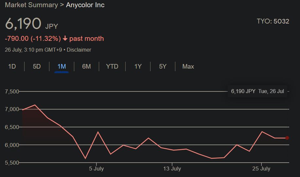Image resolution: width=300 pixels, height=177 pixels.
Task: Select the 1D time range tab
Action: point(12,67)
